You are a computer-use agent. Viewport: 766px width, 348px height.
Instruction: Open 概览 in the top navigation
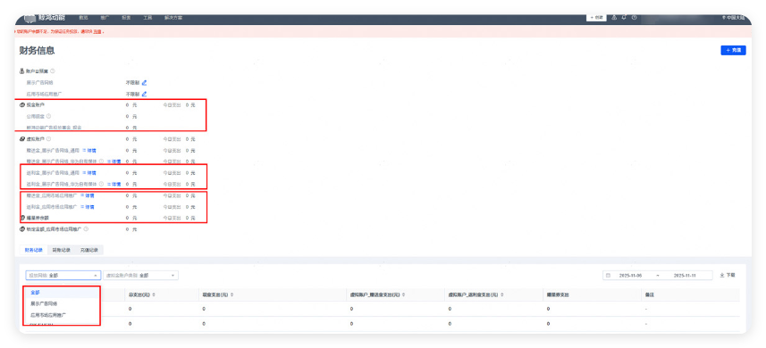click(x=83, y=18)
